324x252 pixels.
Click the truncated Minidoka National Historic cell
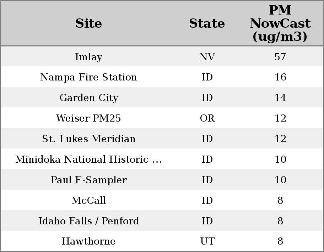[88, 159]
